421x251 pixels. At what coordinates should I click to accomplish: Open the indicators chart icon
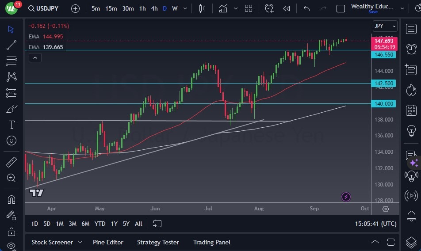(223, 8)
